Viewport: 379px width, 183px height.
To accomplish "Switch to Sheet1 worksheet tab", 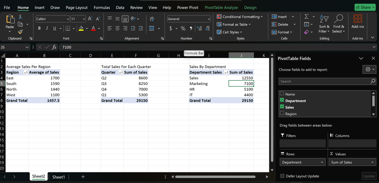I will (58, 177).
